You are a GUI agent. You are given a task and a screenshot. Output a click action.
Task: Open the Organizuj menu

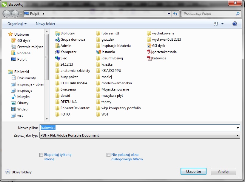click(17, 24)
